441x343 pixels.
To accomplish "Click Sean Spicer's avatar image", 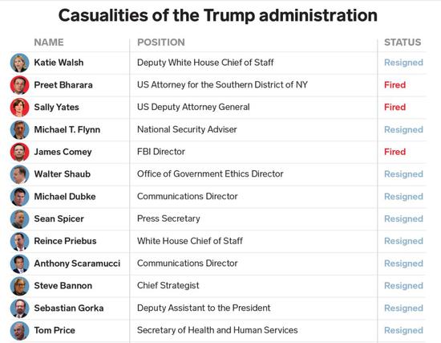I will coord(19,219).
